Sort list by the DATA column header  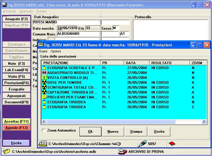point(137,63)
